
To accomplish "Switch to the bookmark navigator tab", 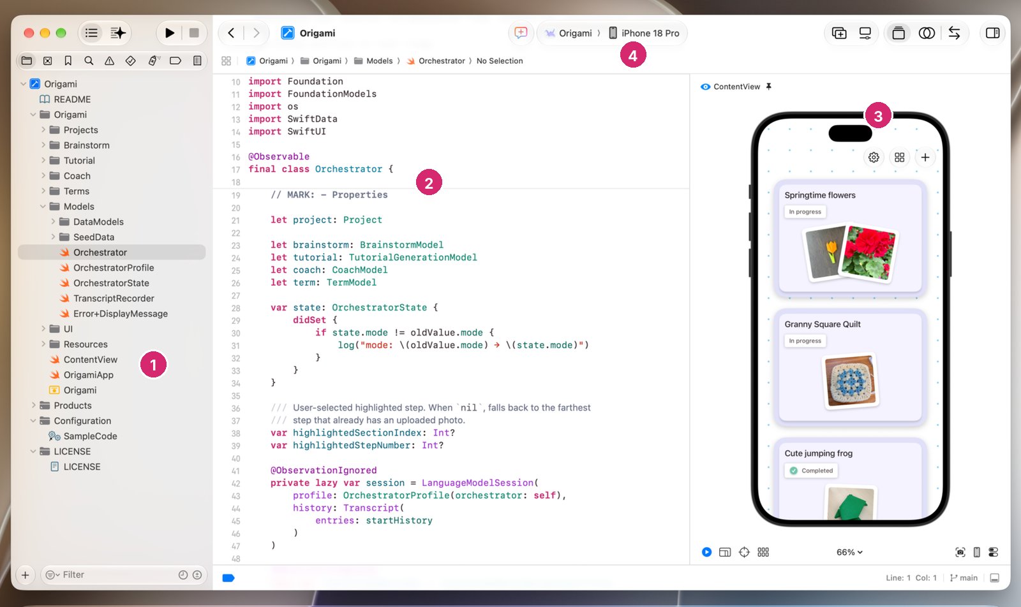I will (x=68, y=61).
